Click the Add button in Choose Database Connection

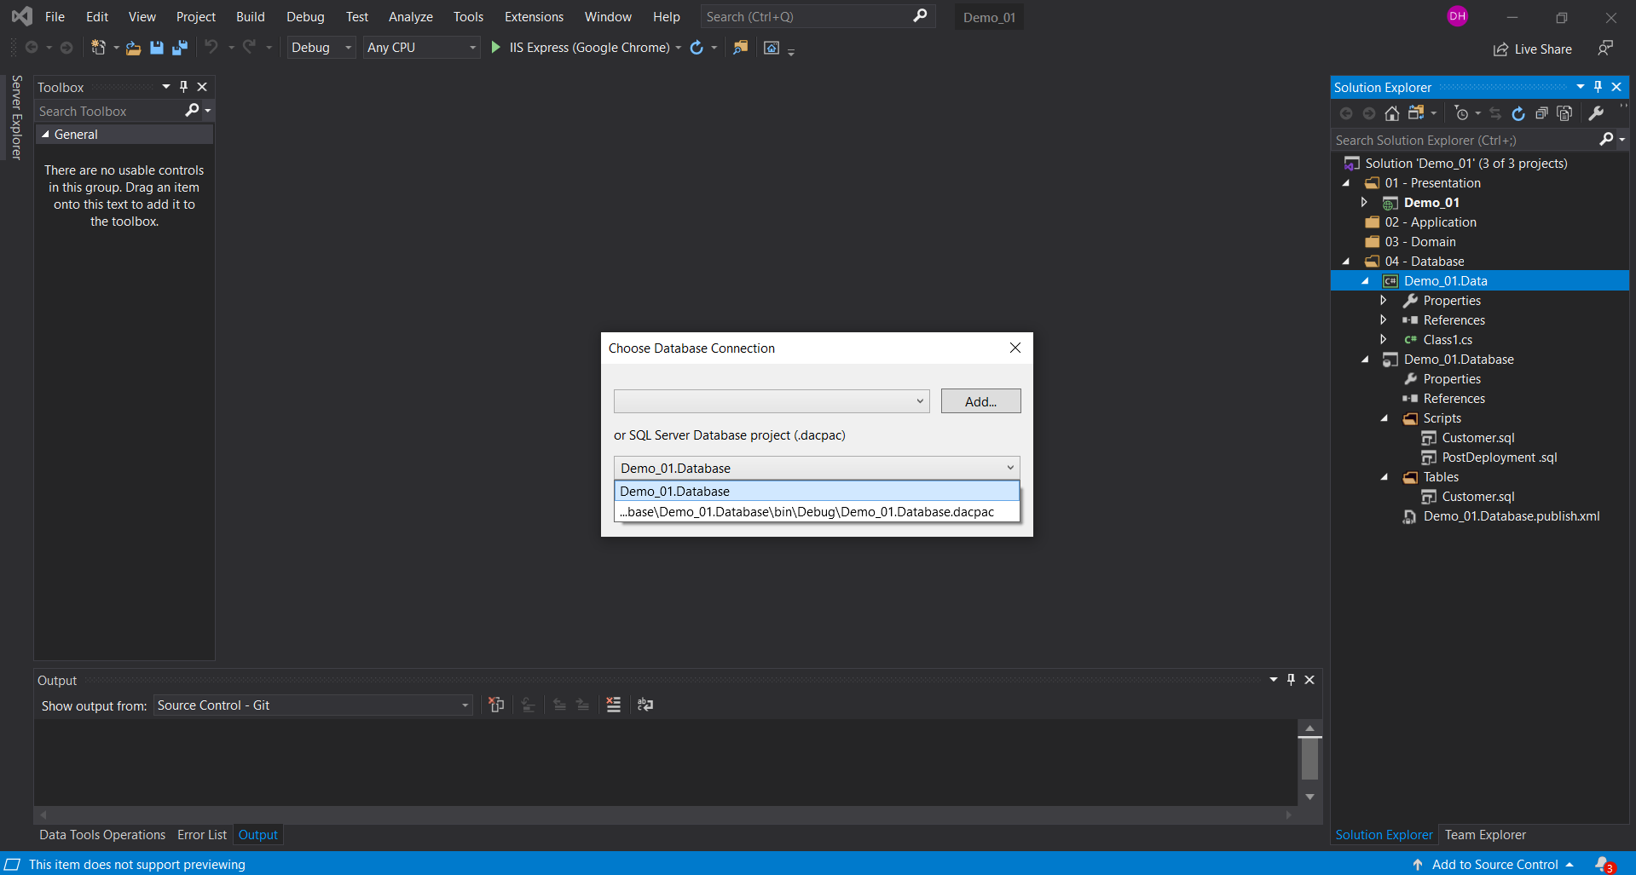pyautogui.click(x=980, y=400)
